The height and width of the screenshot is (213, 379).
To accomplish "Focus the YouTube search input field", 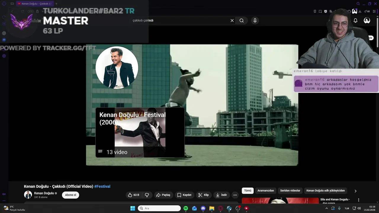I will point(179,20).
